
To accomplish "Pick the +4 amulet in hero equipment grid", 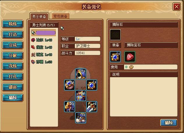I will pyautogui.click(x=92, y=85).
